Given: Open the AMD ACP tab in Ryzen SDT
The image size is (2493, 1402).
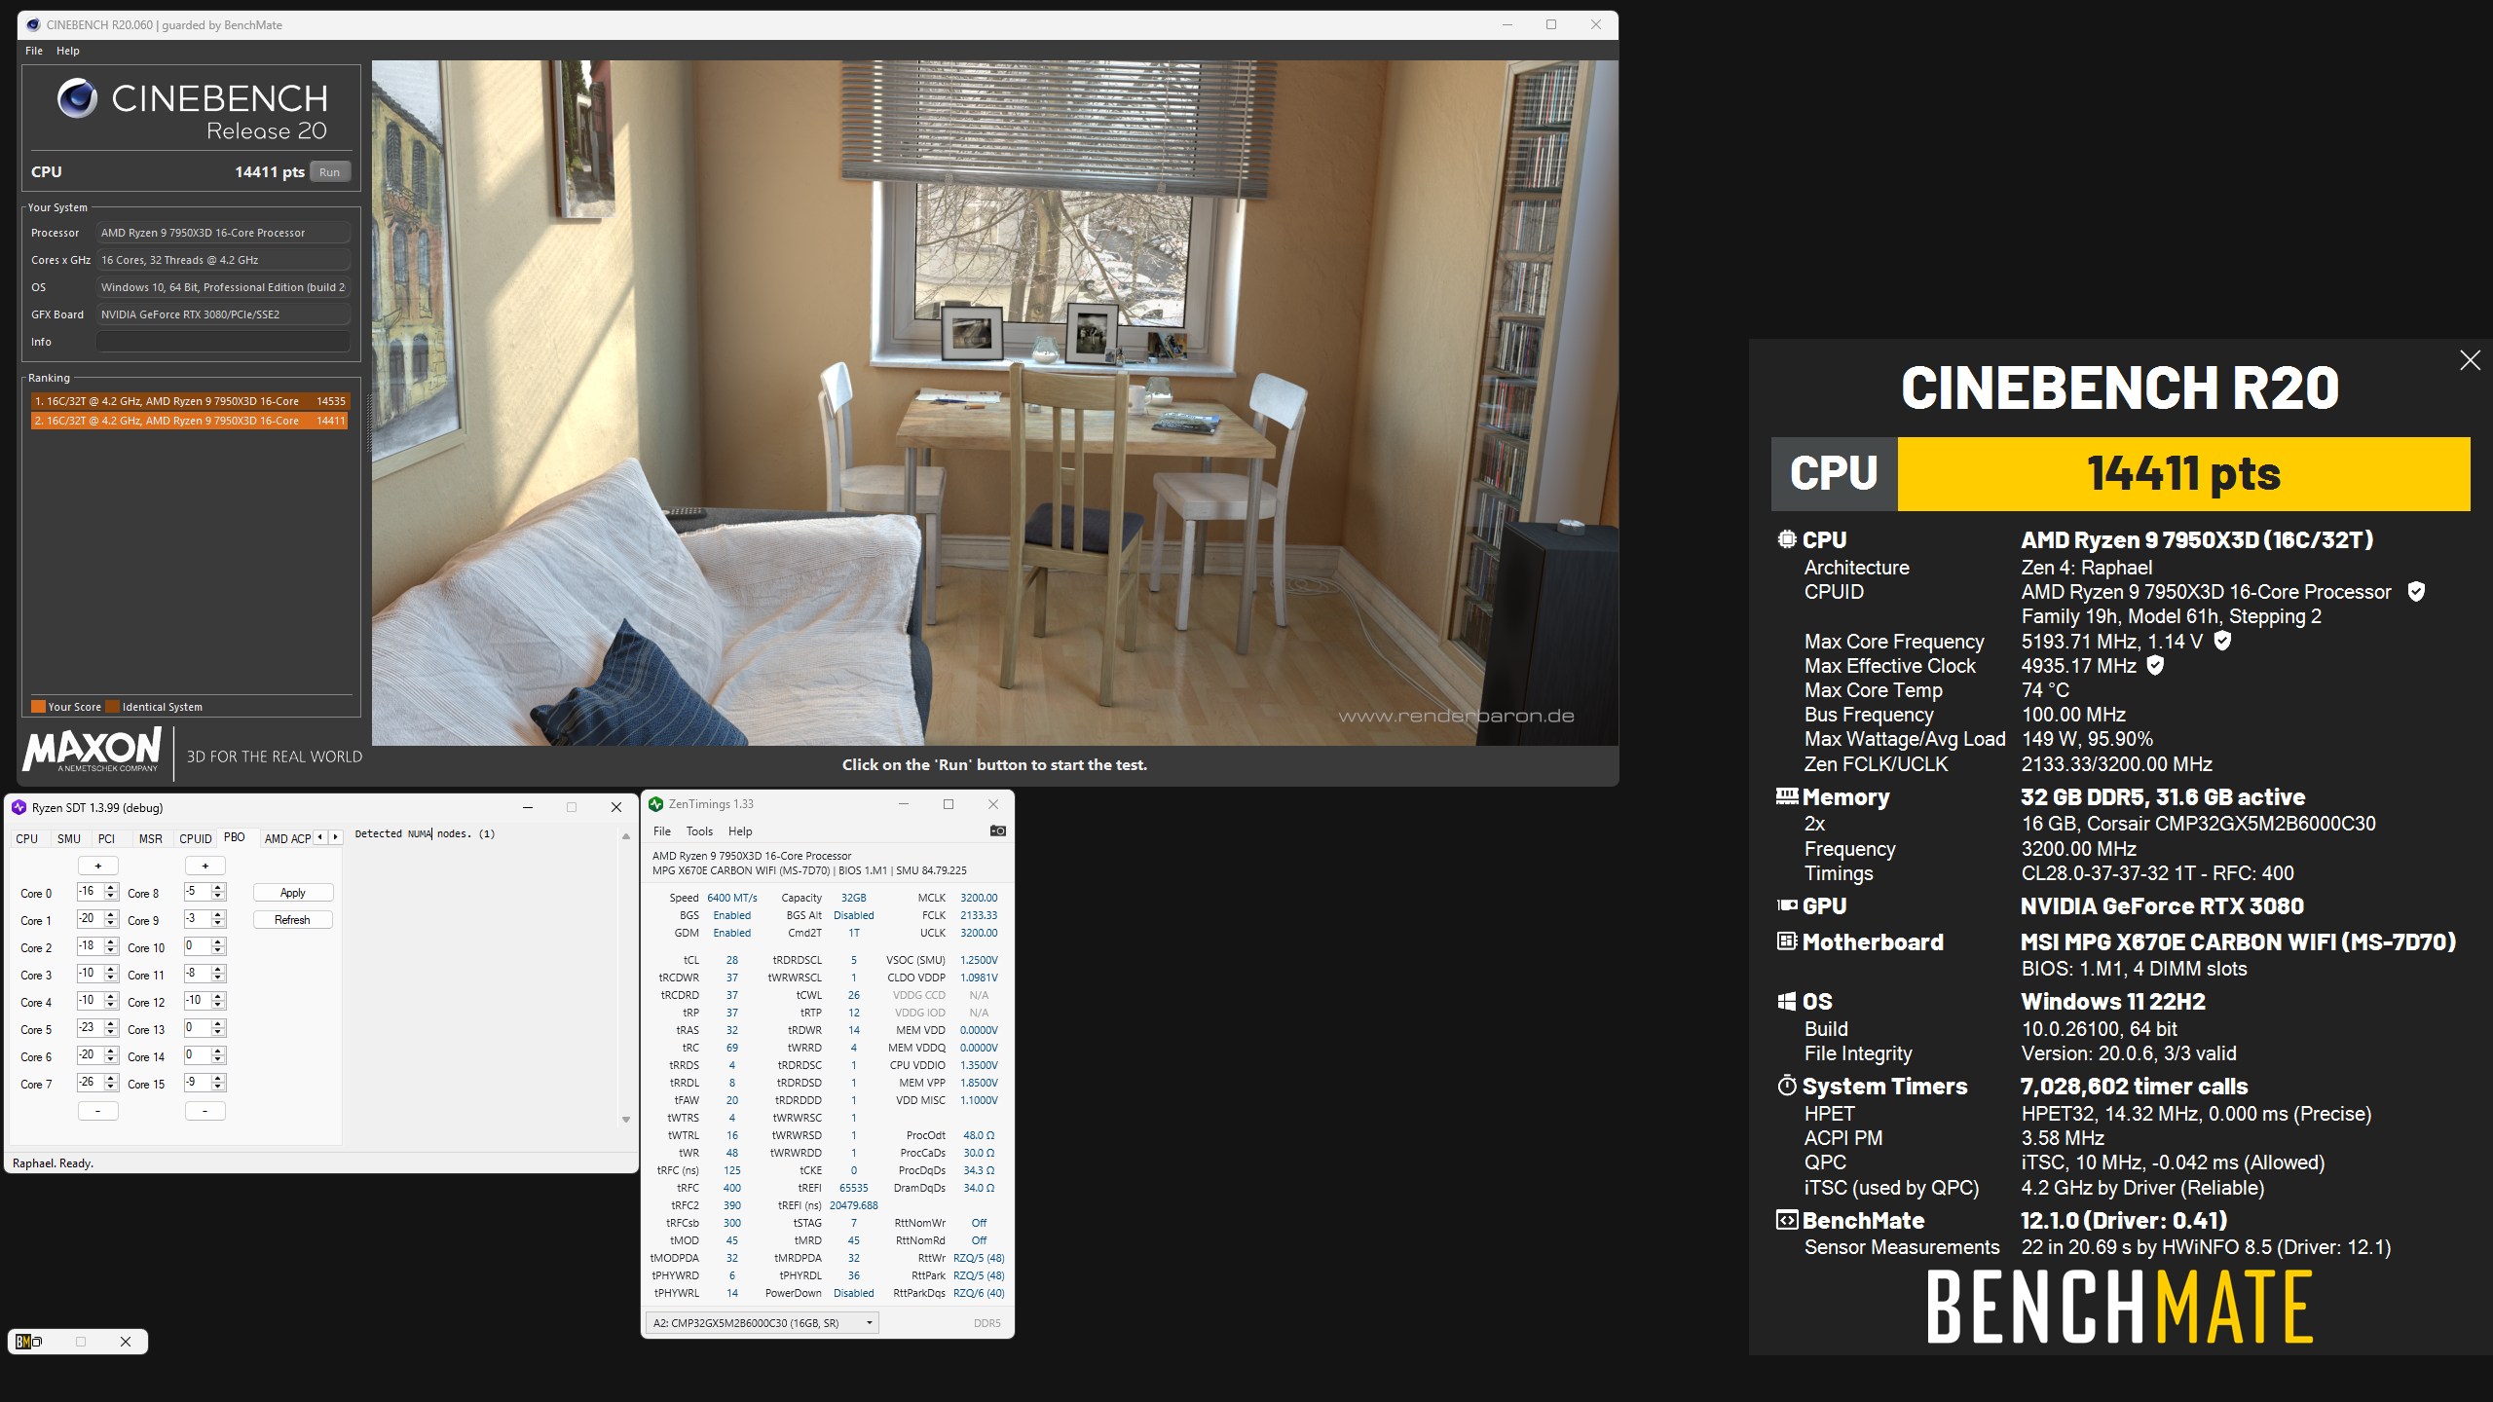Looking at the screenshot, I should pyautogui.click(x=287, y=838).
